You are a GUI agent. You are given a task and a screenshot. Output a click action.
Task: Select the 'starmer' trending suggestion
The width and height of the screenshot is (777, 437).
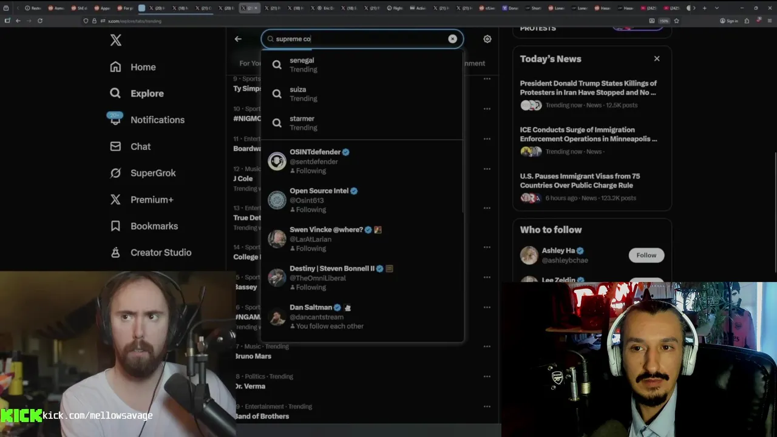tap(362, 123)
